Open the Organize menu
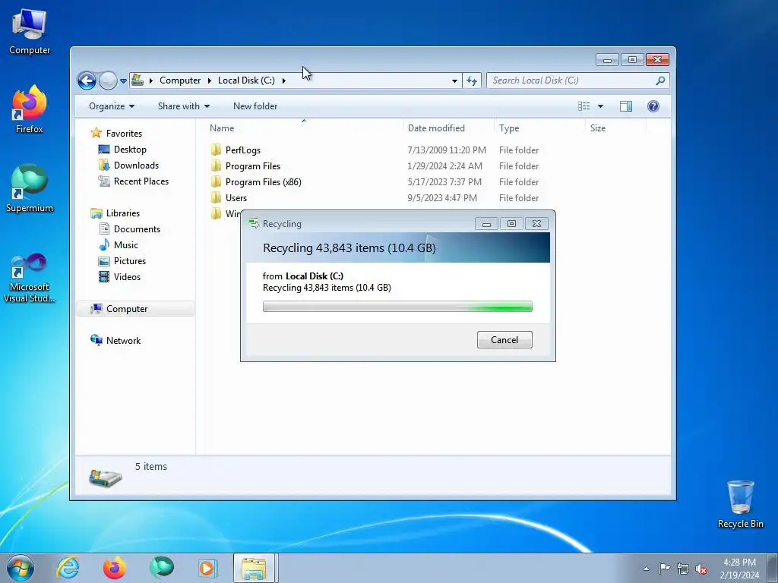 [x=112, y=106]
